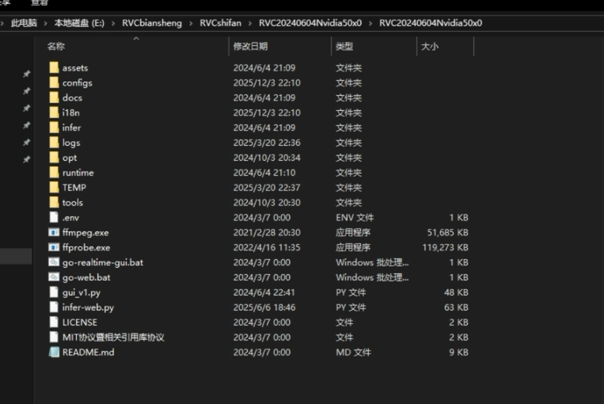Image resolution: width=604 pixels, height=404 pixels.
Task: Select the i18n folder icon
Action: click(54, 112)
